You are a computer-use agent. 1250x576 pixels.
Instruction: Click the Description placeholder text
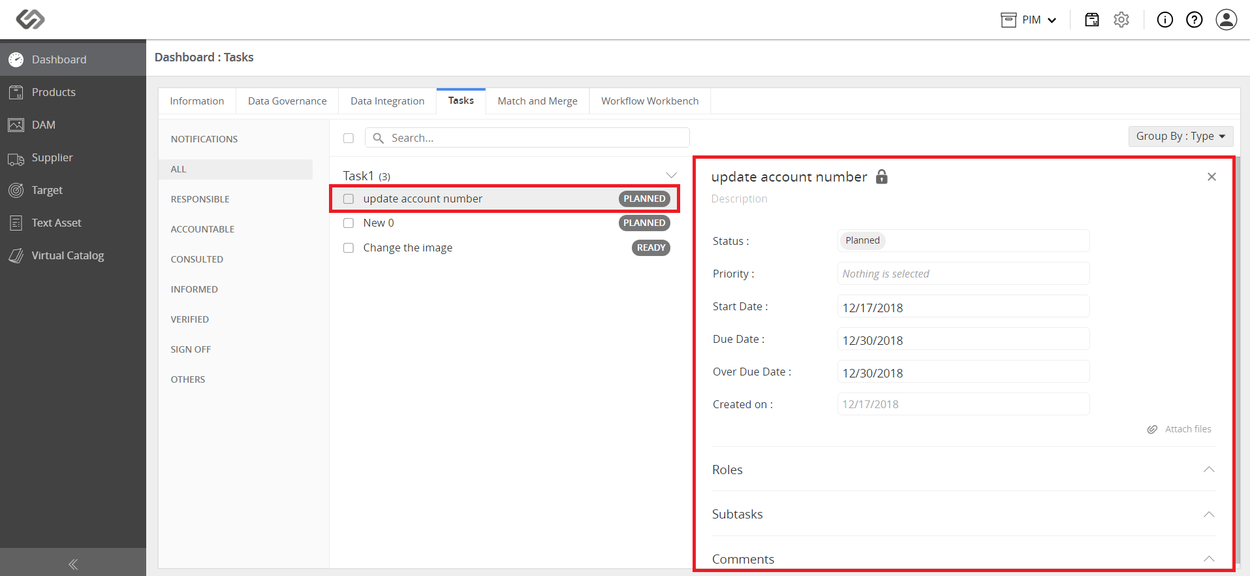coord(739,199)
